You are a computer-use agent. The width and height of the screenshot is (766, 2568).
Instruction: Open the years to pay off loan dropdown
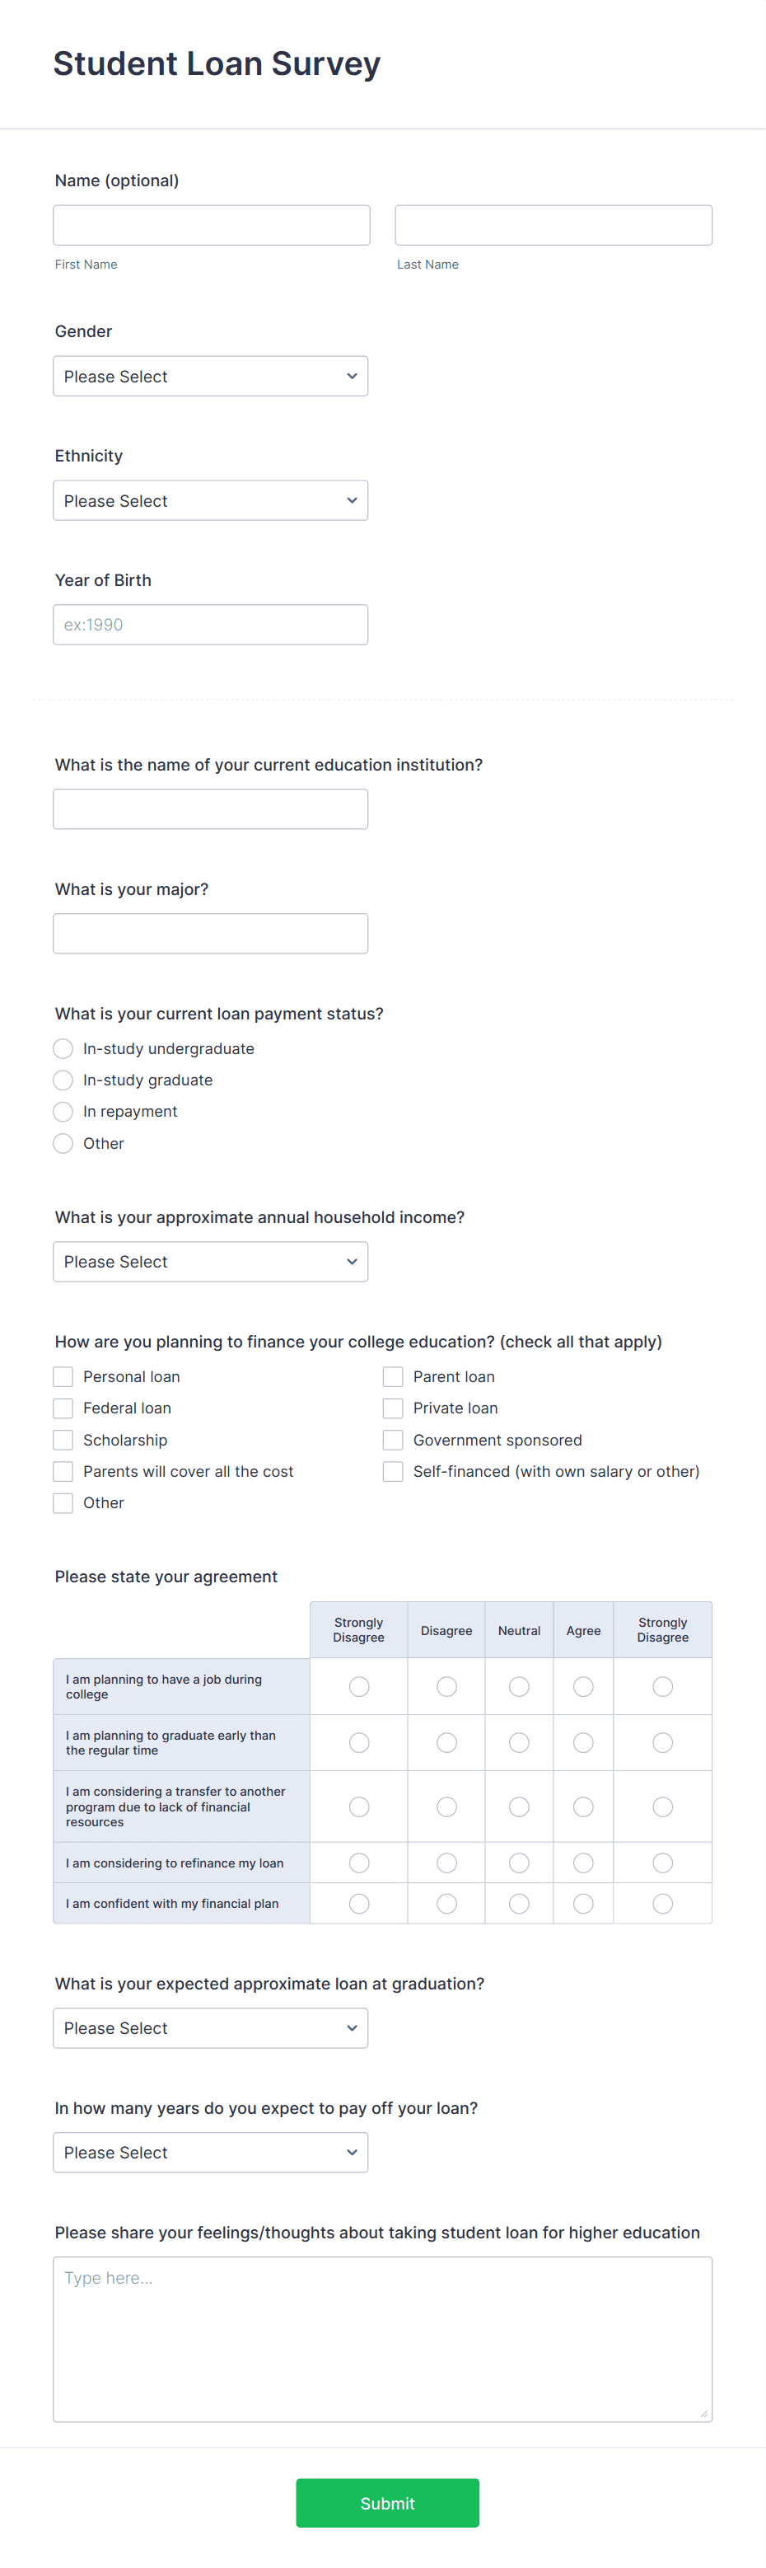point(210,2151)
